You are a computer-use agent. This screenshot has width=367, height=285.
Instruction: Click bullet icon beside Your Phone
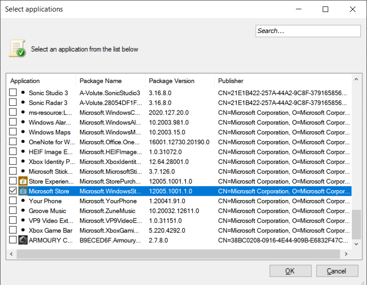23,200
